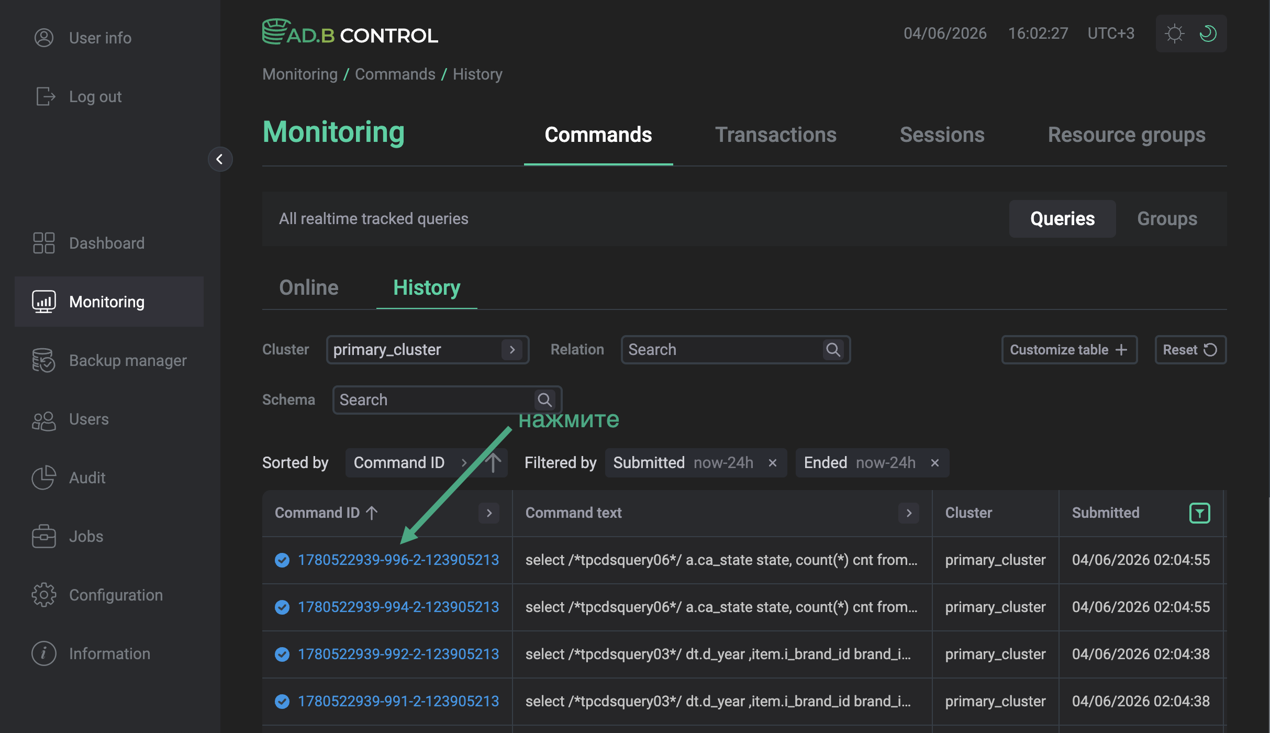1270x733 pixels.
Task: Open the Submitted column filter icon
Action: click(x=1200, y=513)
